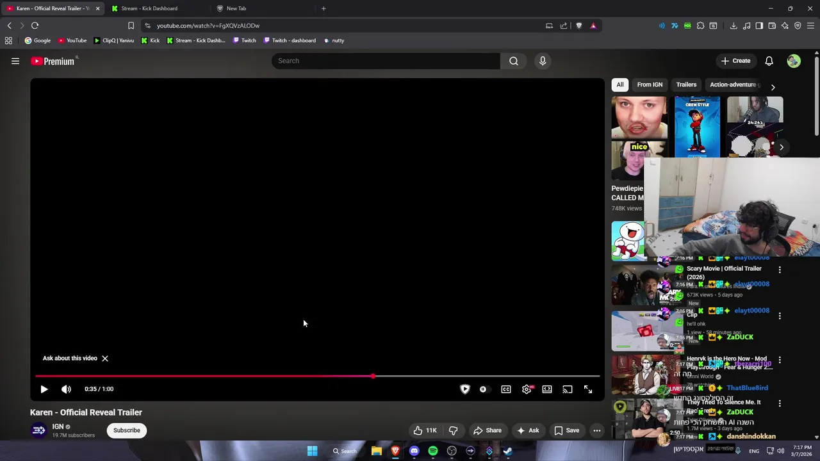Toggle closed captions CC button
This screenshot has height=461, width=820.
[x=506, y=389]
